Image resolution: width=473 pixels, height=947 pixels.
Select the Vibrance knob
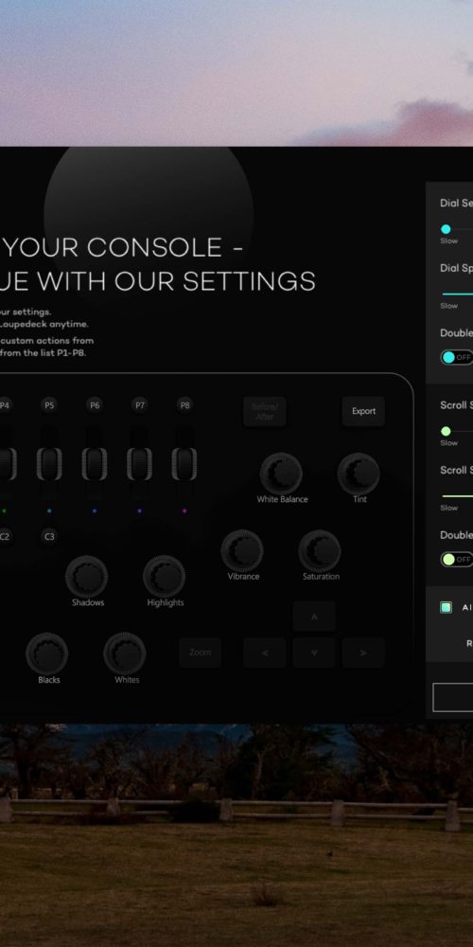click(242, 551)
